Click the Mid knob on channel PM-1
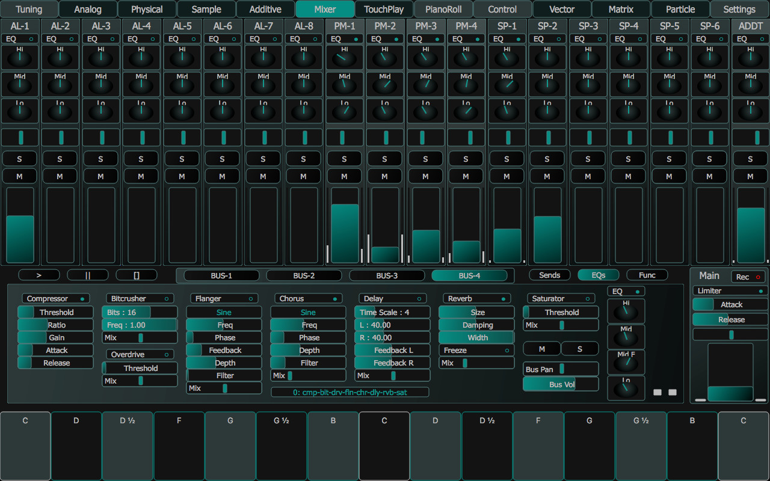Viewport: 770px width, 481px height. pyautogui.click(x=344, y=84)
